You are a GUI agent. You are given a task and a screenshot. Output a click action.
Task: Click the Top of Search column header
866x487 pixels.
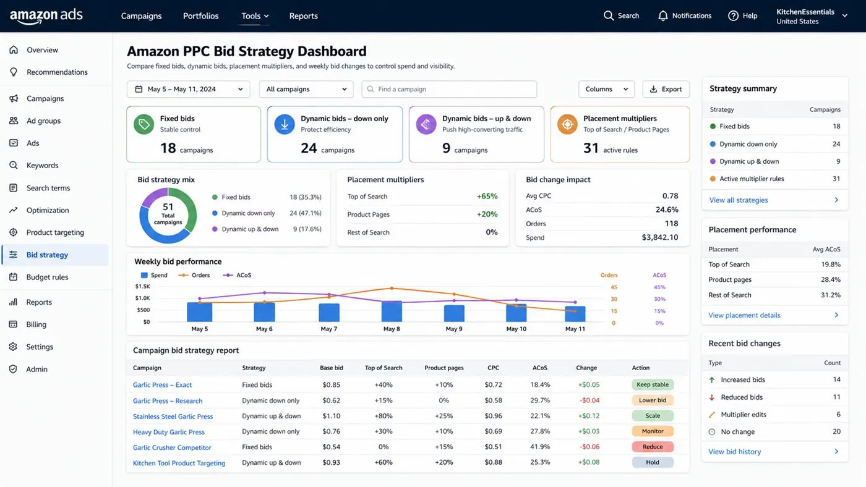click(384, 368)
